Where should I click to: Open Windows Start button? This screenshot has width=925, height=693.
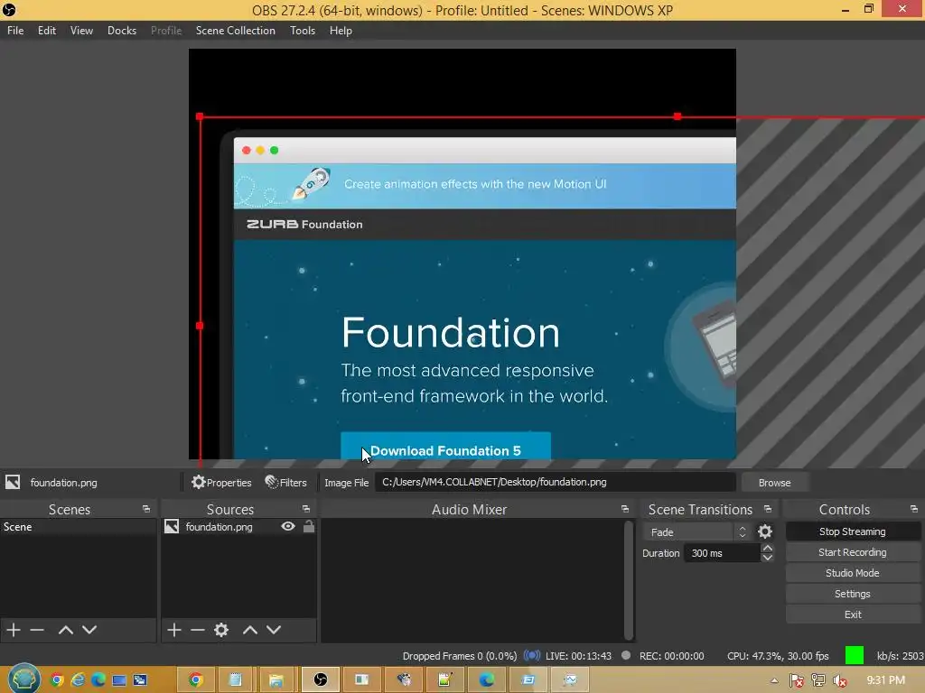tap(23, 679)
